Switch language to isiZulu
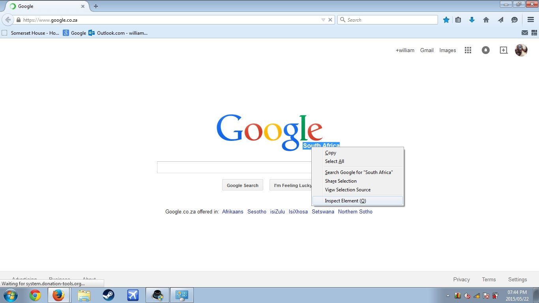The width and height of the screenshot is (539, 303). pos(277,212)
